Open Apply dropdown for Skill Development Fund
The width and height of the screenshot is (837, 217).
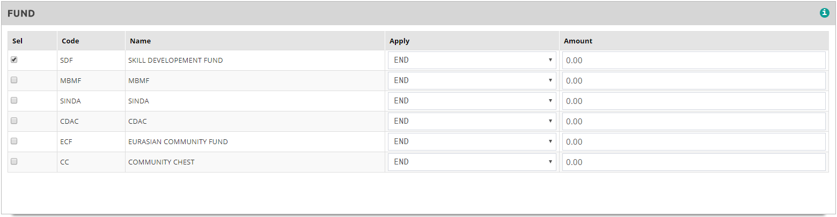point(472,61)
